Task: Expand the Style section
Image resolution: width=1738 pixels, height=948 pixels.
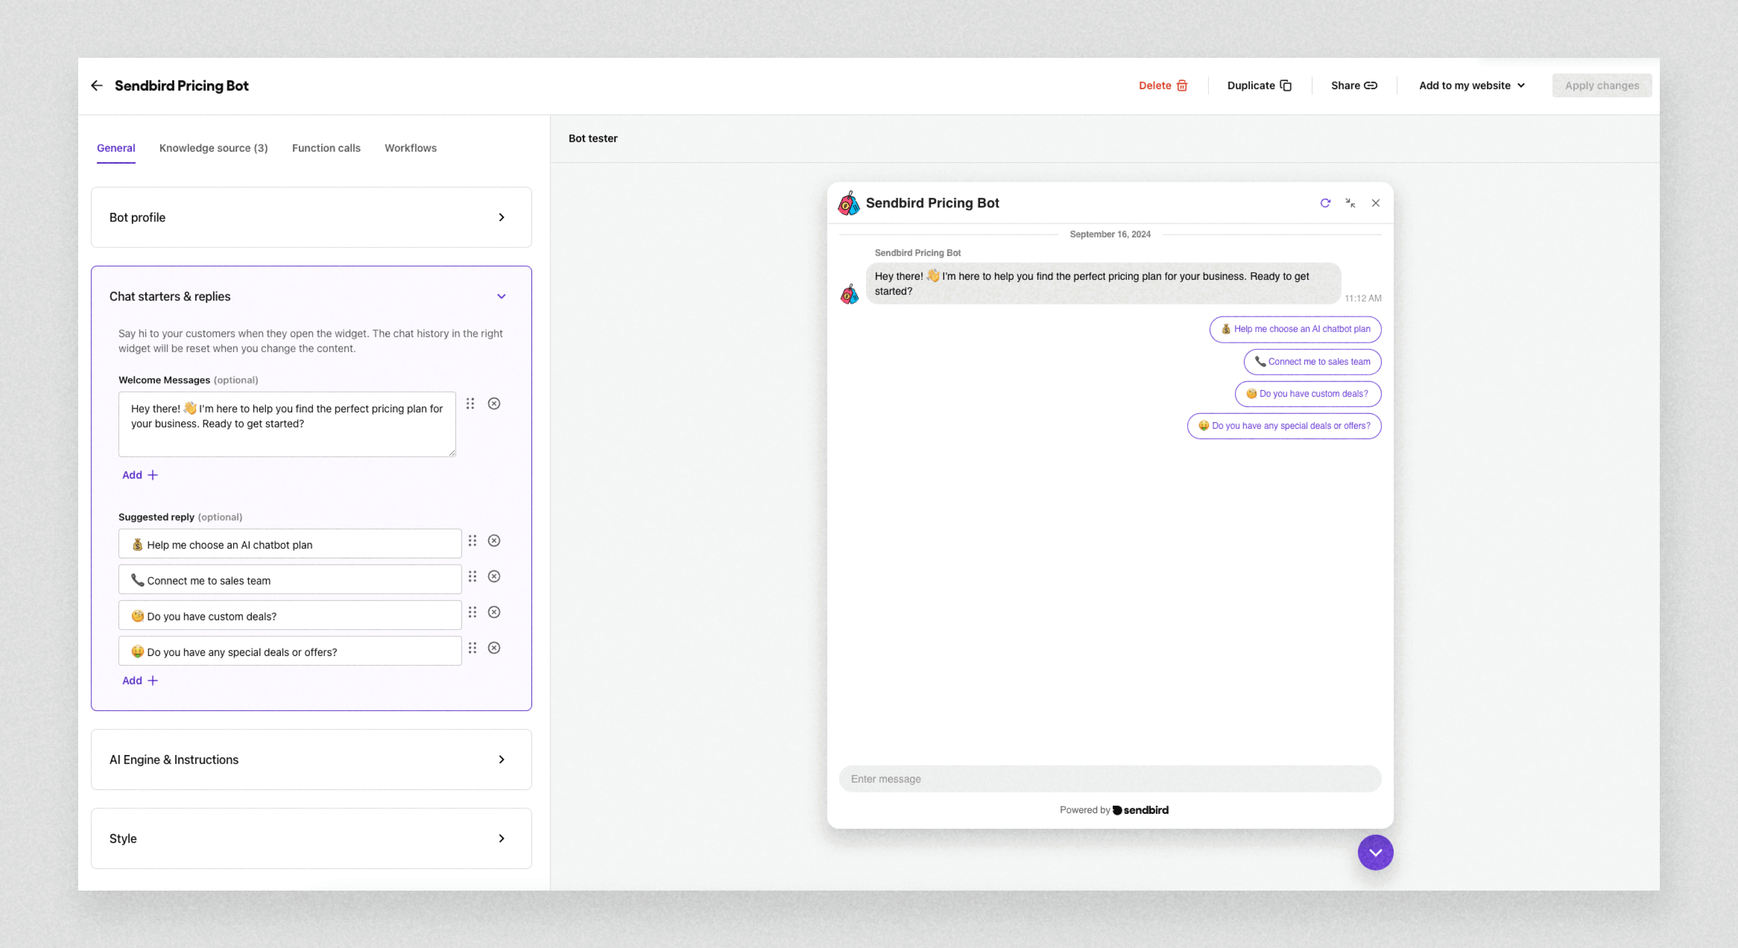Action: coord(311,838)
